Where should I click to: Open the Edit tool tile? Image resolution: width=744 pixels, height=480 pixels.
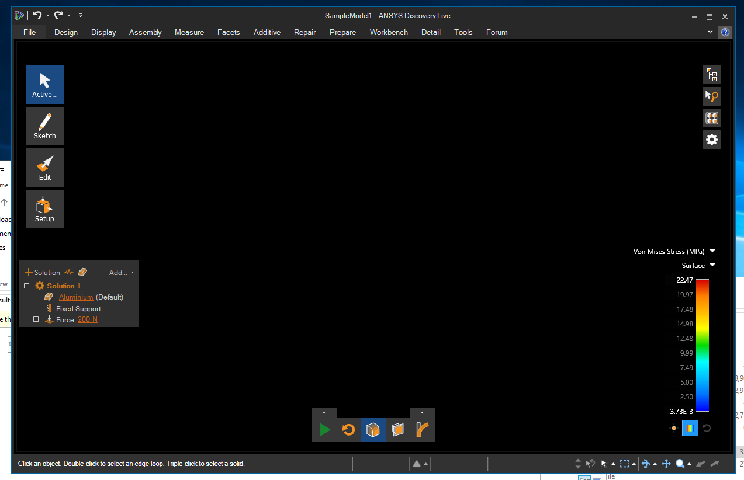click(45, 168)
